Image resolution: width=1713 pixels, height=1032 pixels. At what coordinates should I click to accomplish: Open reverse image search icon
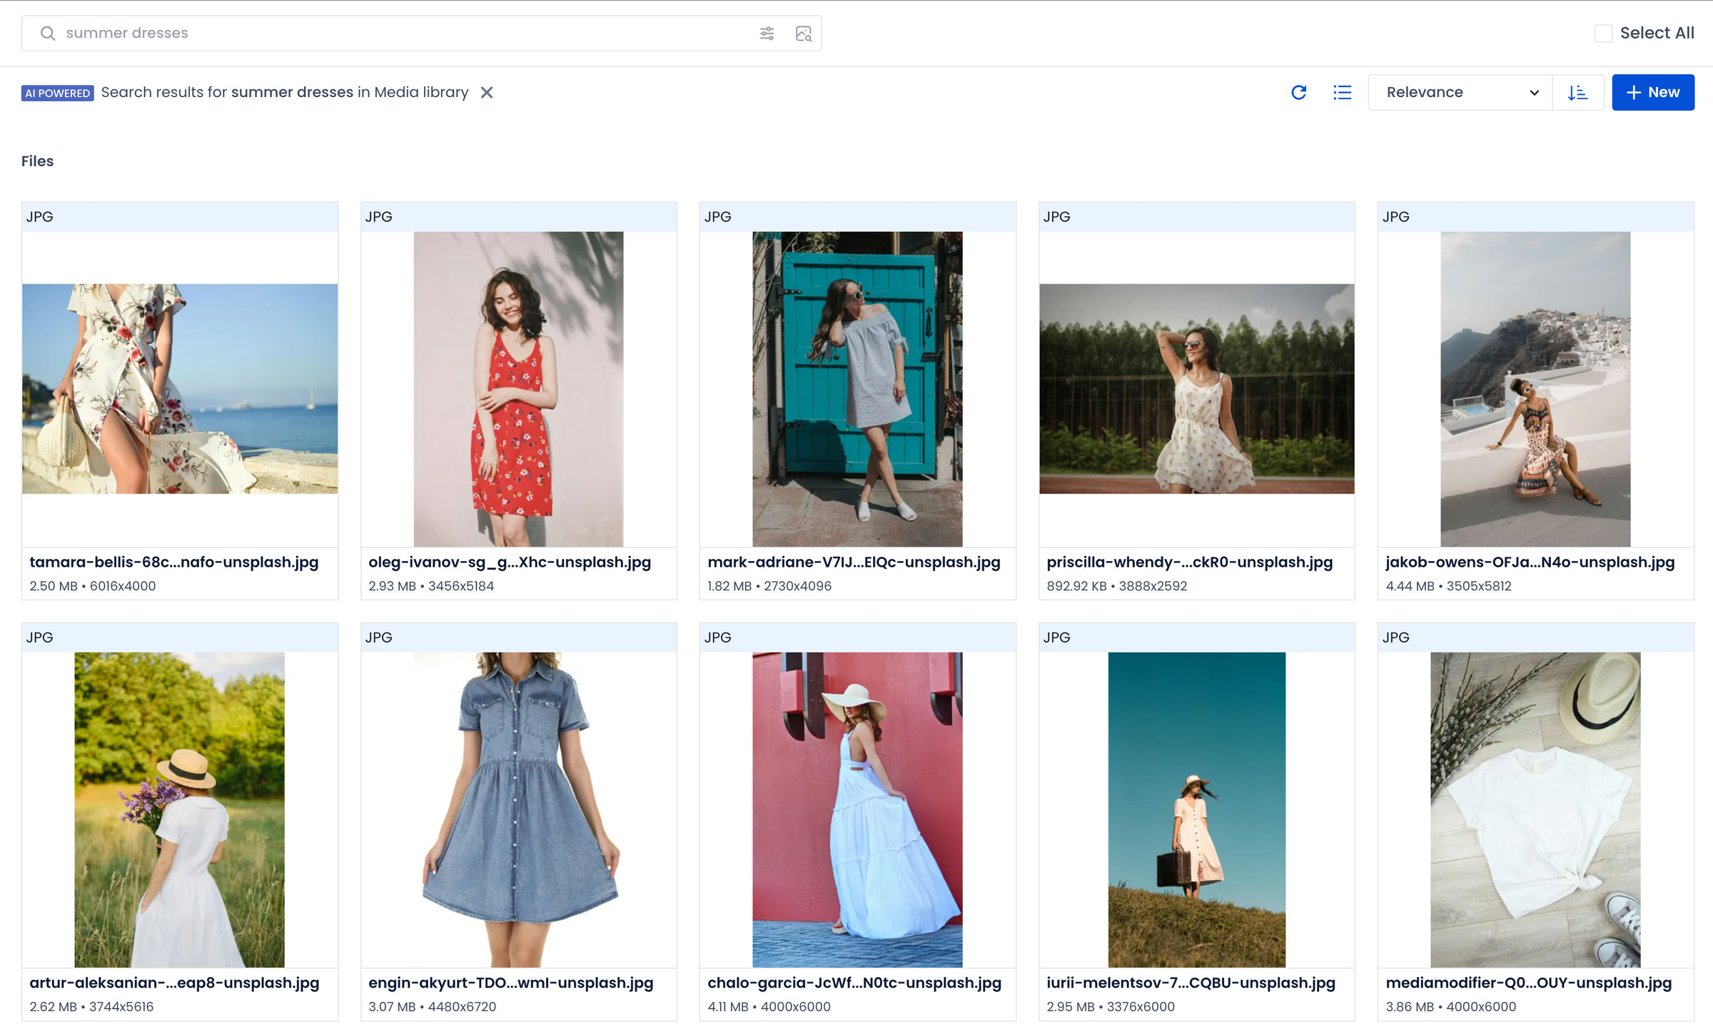point(804,34)
